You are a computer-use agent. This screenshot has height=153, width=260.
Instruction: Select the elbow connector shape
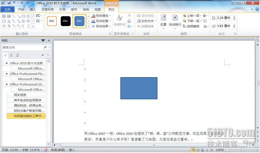(14, 21)
